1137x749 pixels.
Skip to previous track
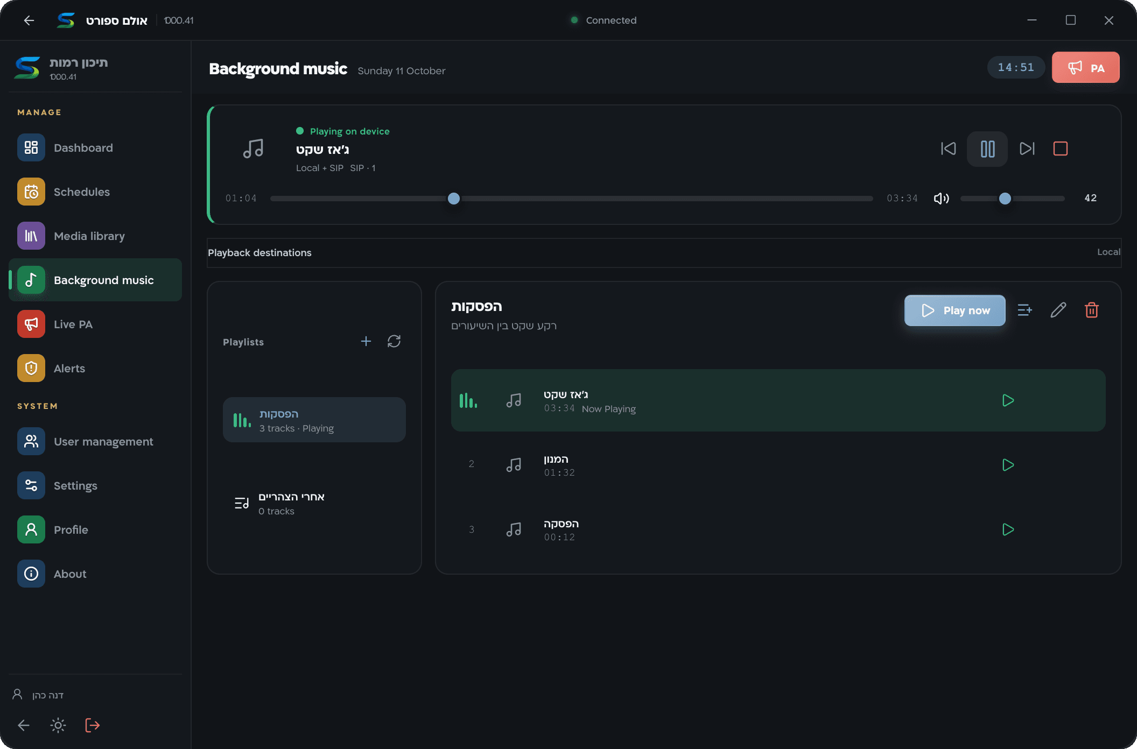[x=949, y=149]
